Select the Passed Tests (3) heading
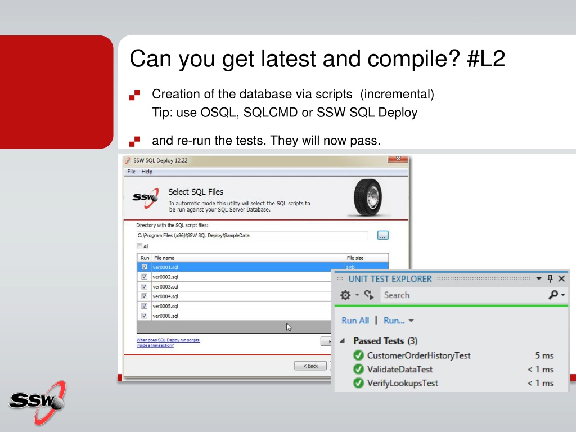The width and height of the screenshot is (576, 432). coord(385,341)
